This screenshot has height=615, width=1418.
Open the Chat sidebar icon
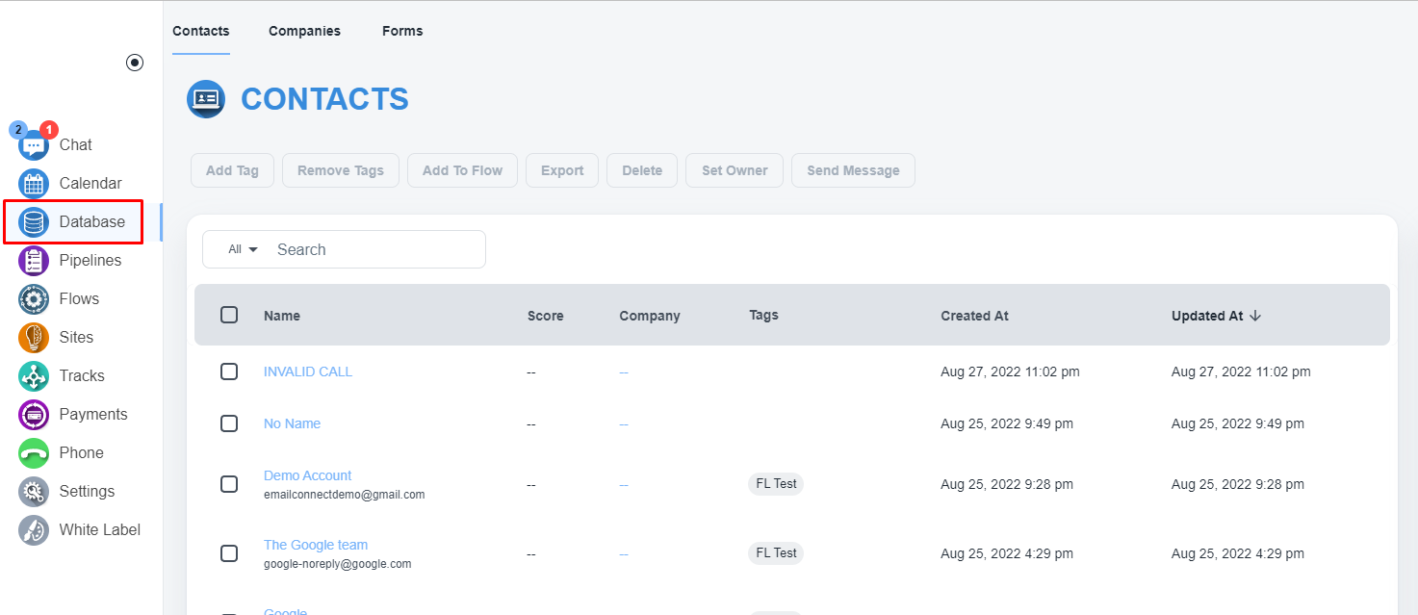(34, 145)
